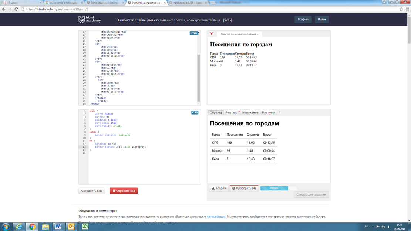The image size is (411, 231).
Task: Switch to the 'знакомство с таблицами' Google tab
Action: tap(64, 3)
